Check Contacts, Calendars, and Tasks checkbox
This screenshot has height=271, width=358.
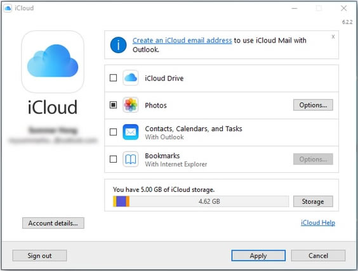(113, 132)
